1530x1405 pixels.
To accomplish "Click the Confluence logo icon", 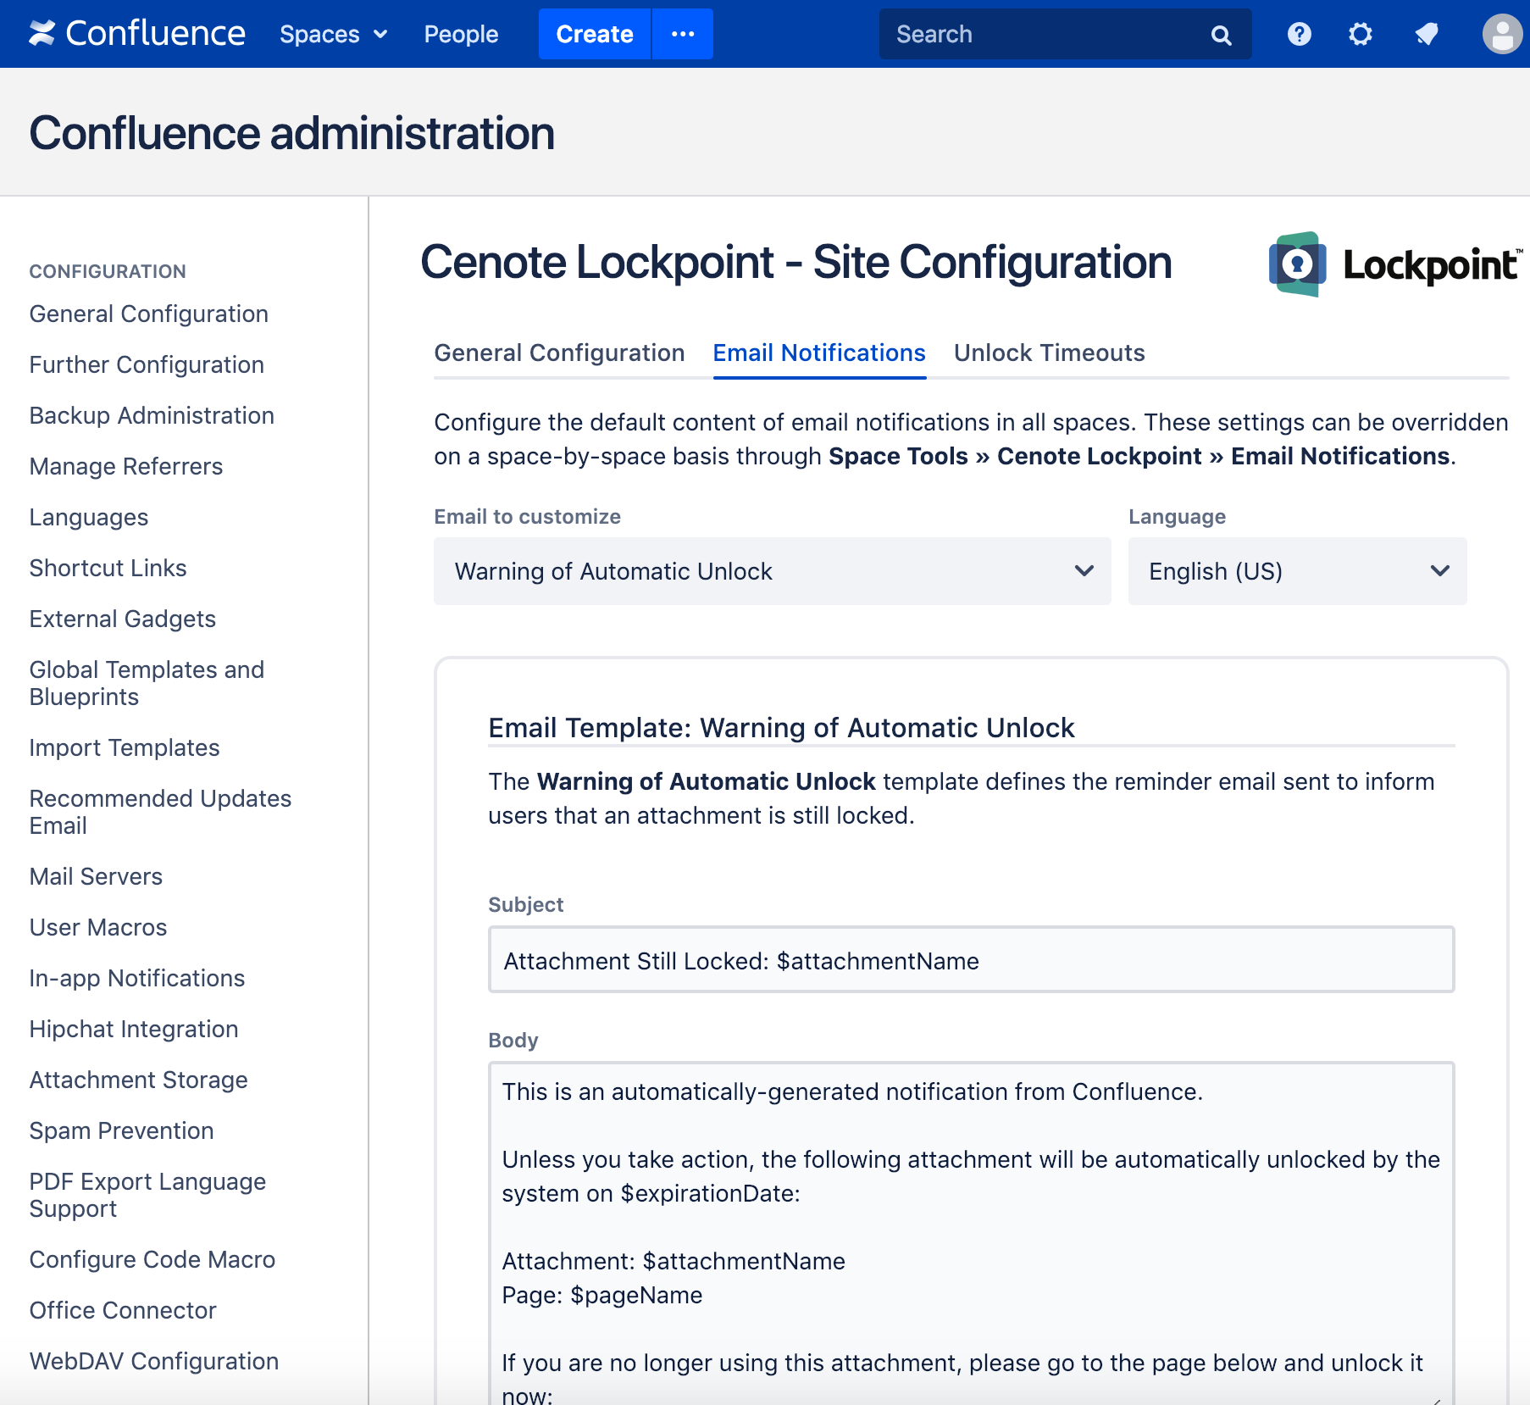I will click(x=42, y=34).
